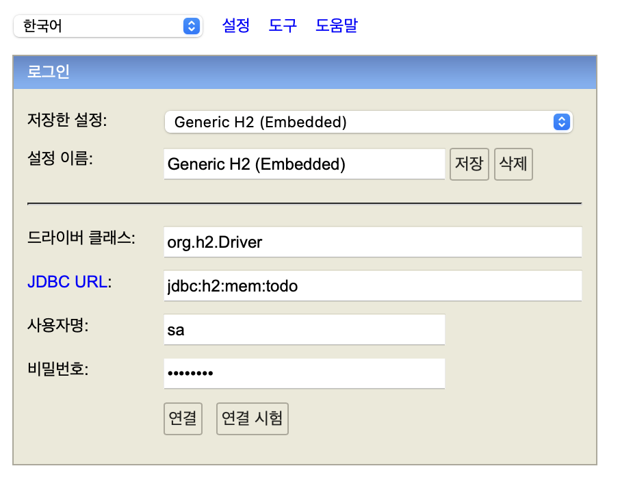This screenshot has height=490, width=620.
Task: Open the JDBC URL help link
Action: (x=67, y=282)
